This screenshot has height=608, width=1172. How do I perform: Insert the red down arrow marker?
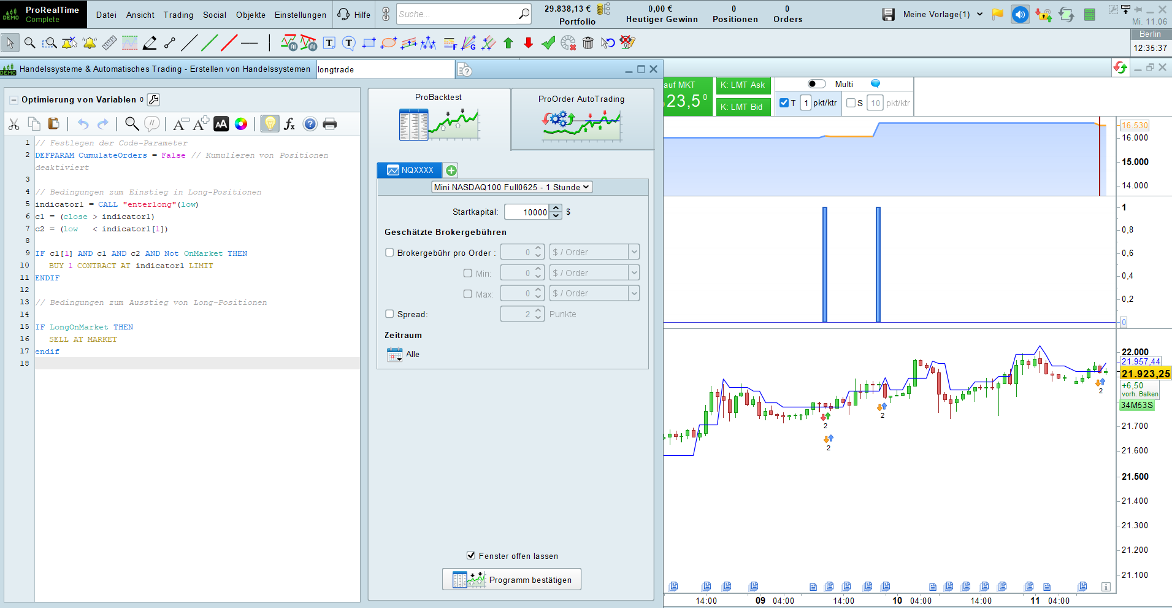(528, 43)
